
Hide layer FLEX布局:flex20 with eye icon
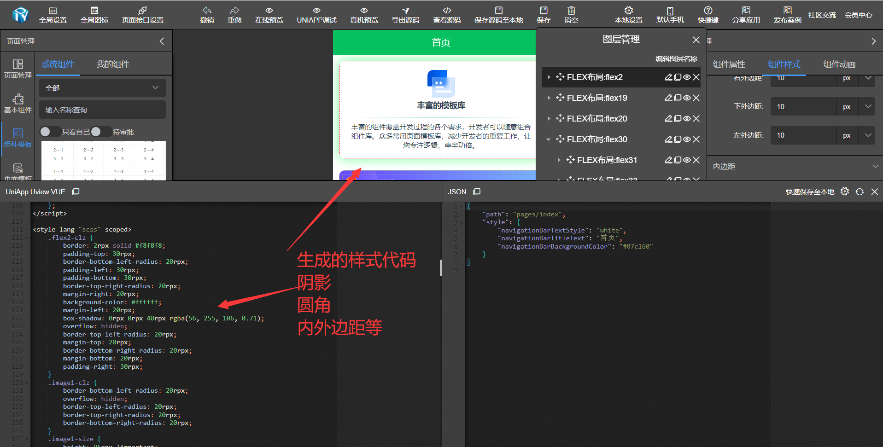(x=687, y=119)
